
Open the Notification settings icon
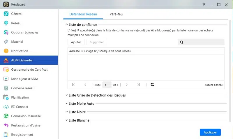click(6, 51)
